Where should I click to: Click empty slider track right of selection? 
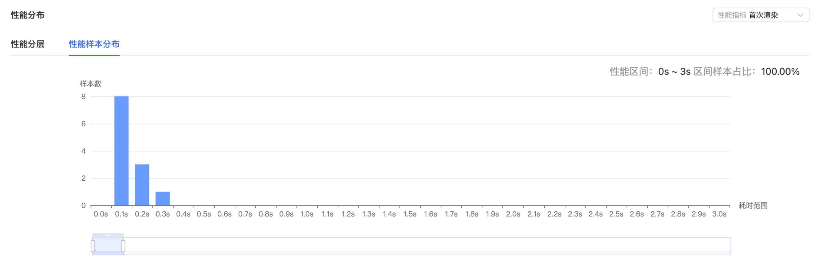coord(428,246)
